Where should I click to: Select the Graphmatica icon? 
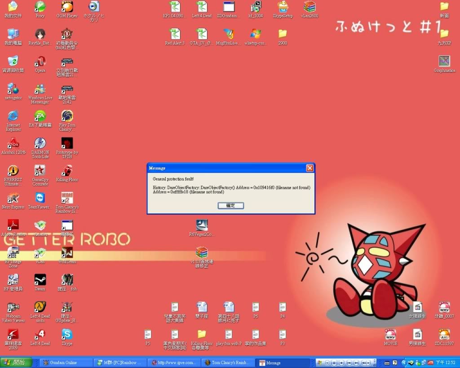(x=444, y=62)
